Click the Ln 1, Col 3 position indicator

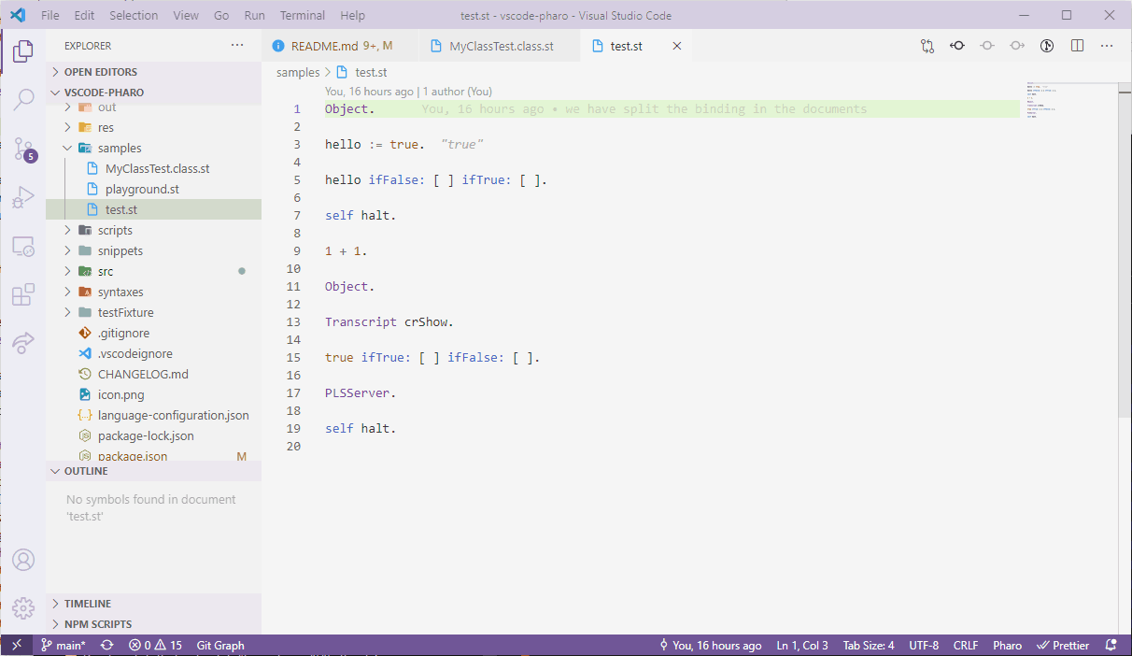[x=802, y=645]
